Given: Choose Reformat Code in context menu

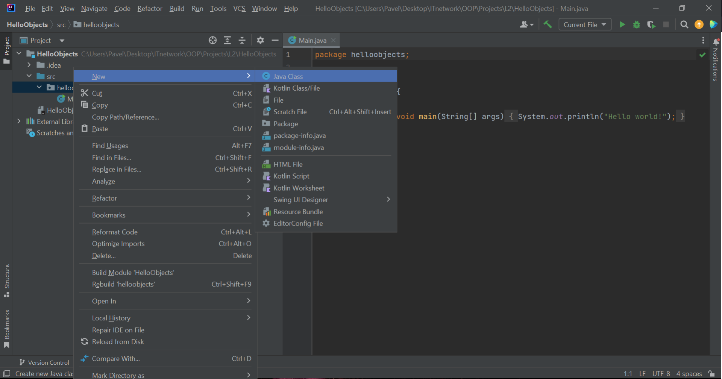Looking at the screenshot, I should [115, 232].
